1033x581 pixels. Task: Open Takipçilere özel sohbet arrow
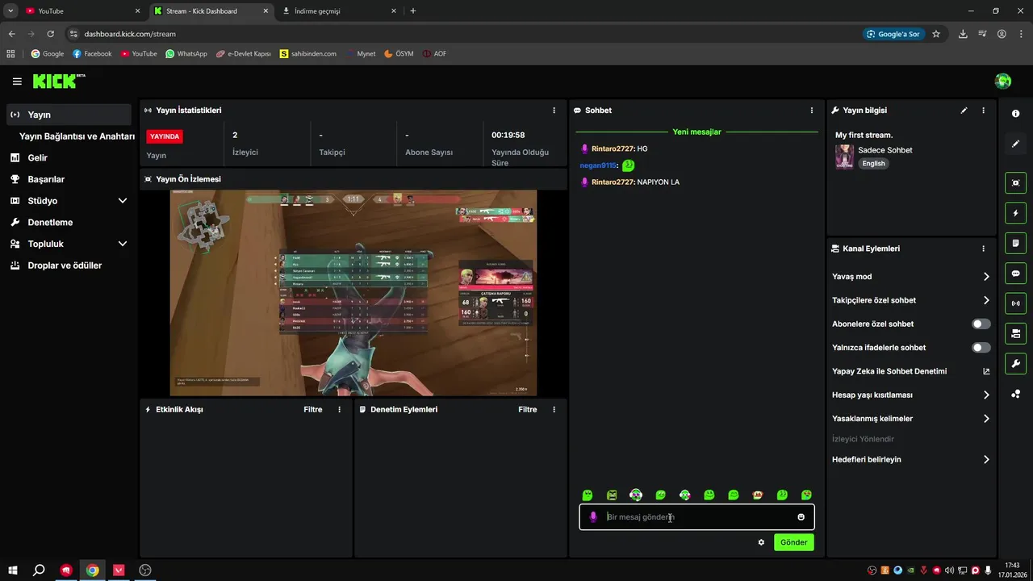[986, 300]
